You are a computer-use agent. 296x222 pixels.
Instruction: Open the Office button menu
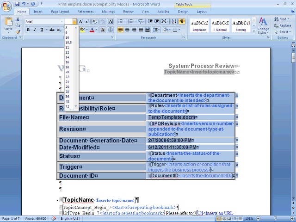click(x=6, y=6)
